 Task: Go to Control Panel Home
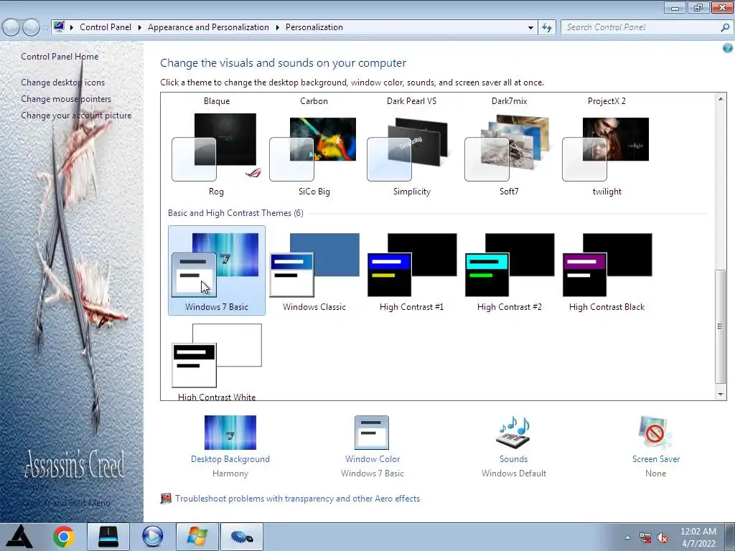coord(60,56)
